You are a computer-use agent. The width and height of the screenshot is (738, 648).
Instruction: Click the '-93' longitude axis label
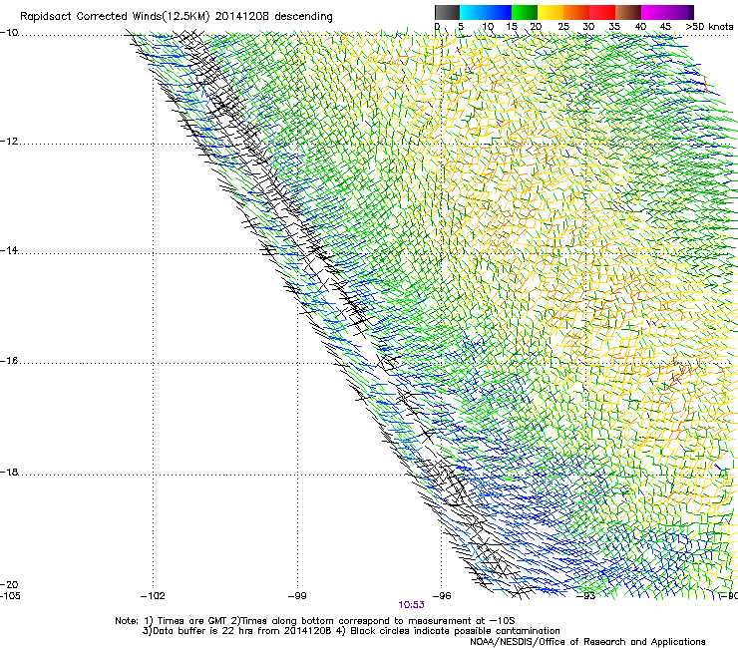coord(586,596)
